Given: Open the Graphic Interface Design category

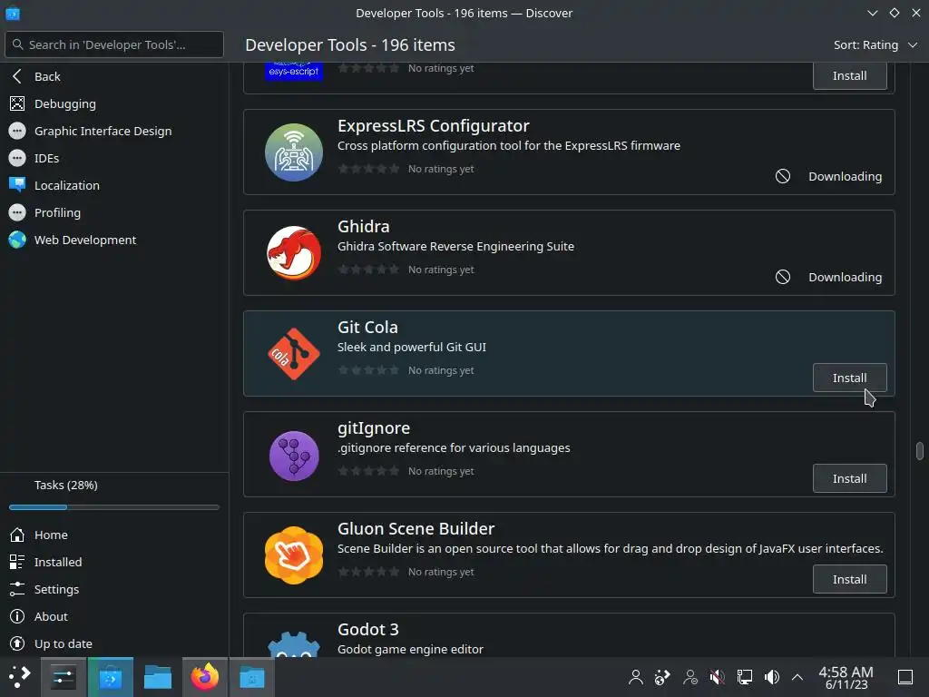Looking at the screenshot, I should point(114,131).
